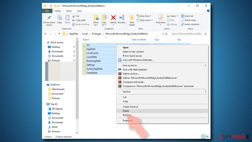252x142 pixels.
Task: Choose Properties in the context menu
Action: pos(162,121)
